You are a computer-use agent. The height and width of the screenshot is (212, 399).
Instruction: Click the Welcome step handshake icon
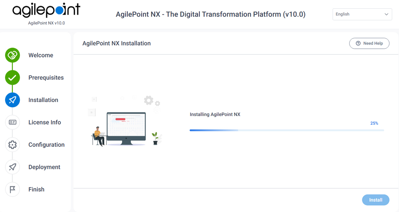click(12, 55)
